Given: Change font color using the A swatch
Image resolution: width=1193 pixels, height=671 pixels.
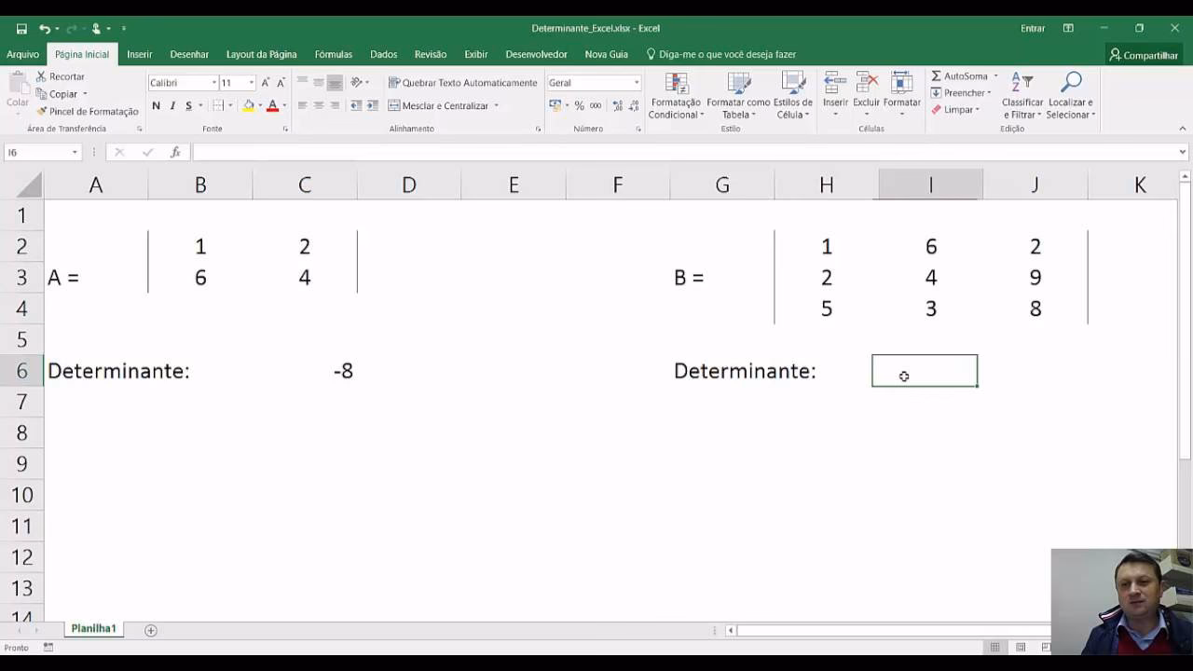Looking at the screenshot, I should click(x=273, y=105).
